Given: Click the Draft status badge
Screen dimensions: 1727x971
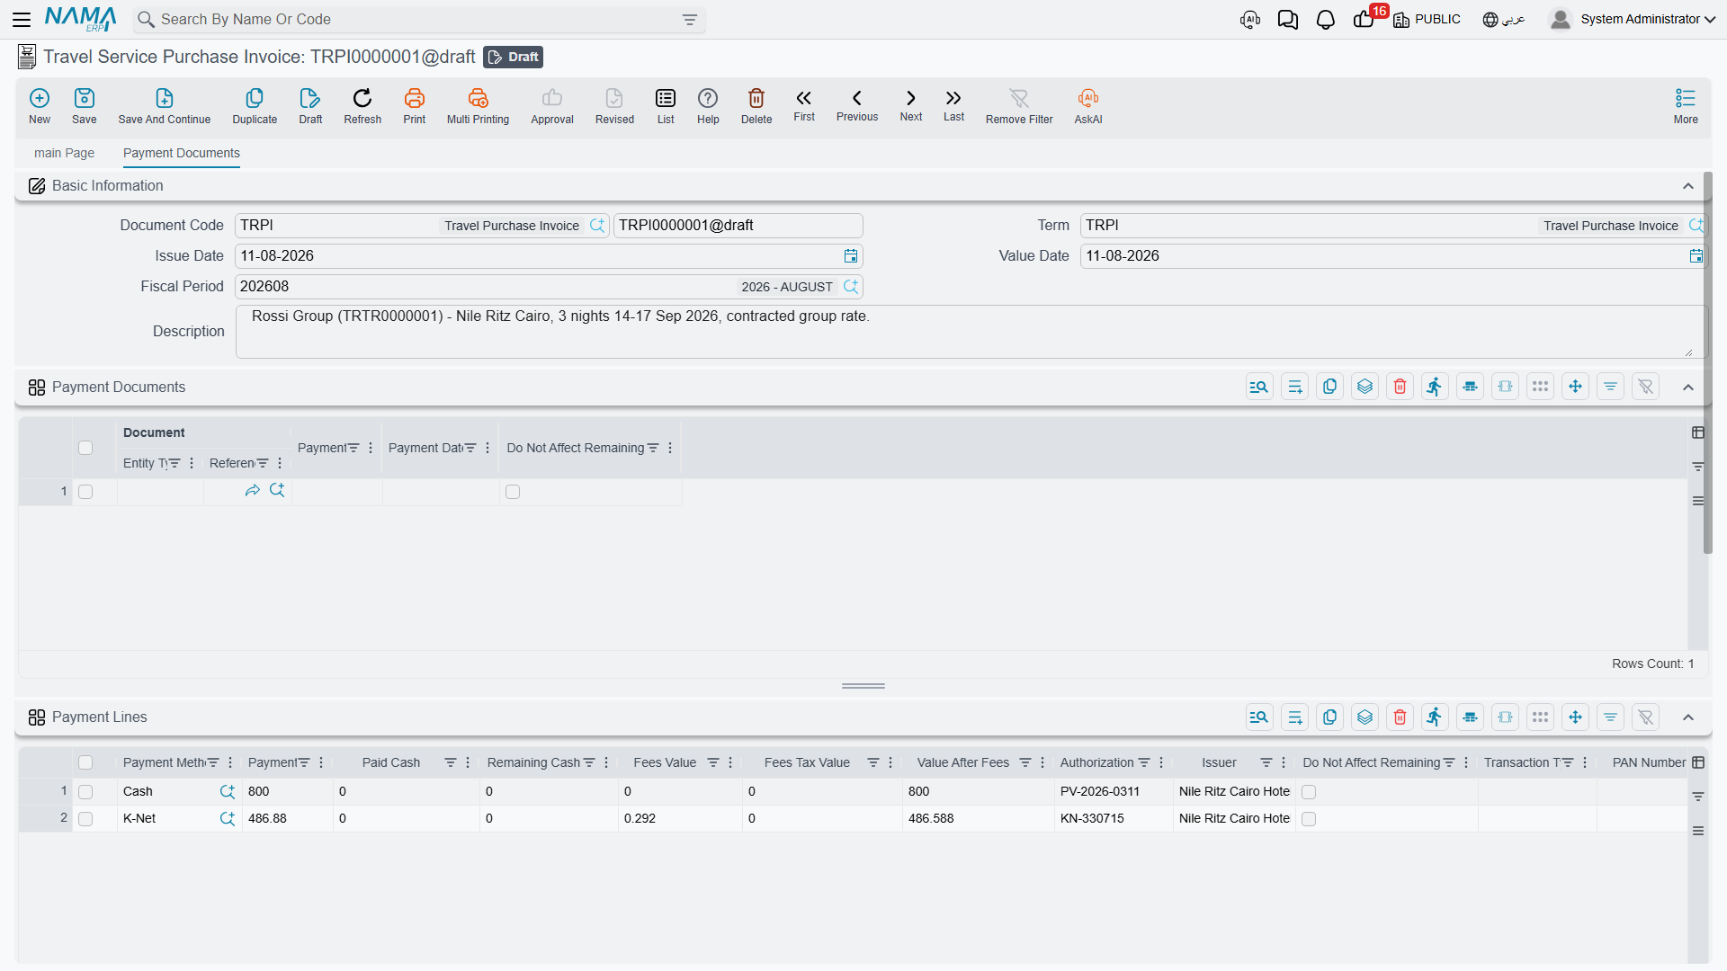Looking at the screenshot, I should tap(514, 57).
